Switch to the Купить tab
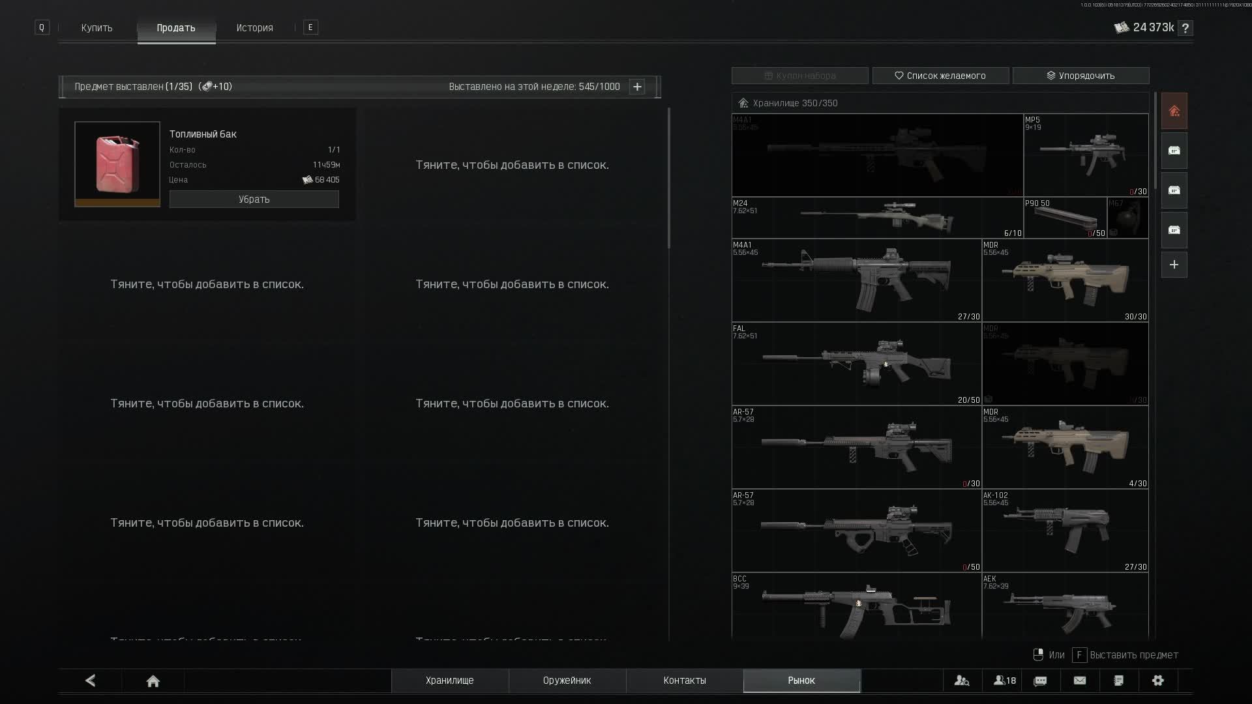The image size is (1252, 704). tap(97, 28)
